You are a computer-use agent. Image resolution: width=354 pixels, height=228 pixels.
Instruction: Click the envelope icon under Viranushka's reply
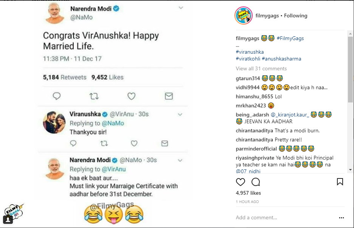tap(164, 143)
